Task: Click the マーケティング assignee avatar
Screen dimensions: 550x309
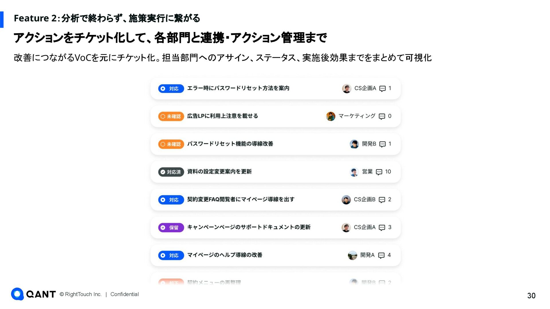Action: pyautogui.click(x=331, y=116)
